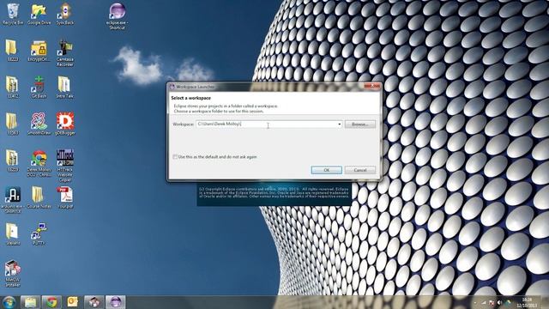
Task: Click the Eclipse taskbar button
Action: 116,302
